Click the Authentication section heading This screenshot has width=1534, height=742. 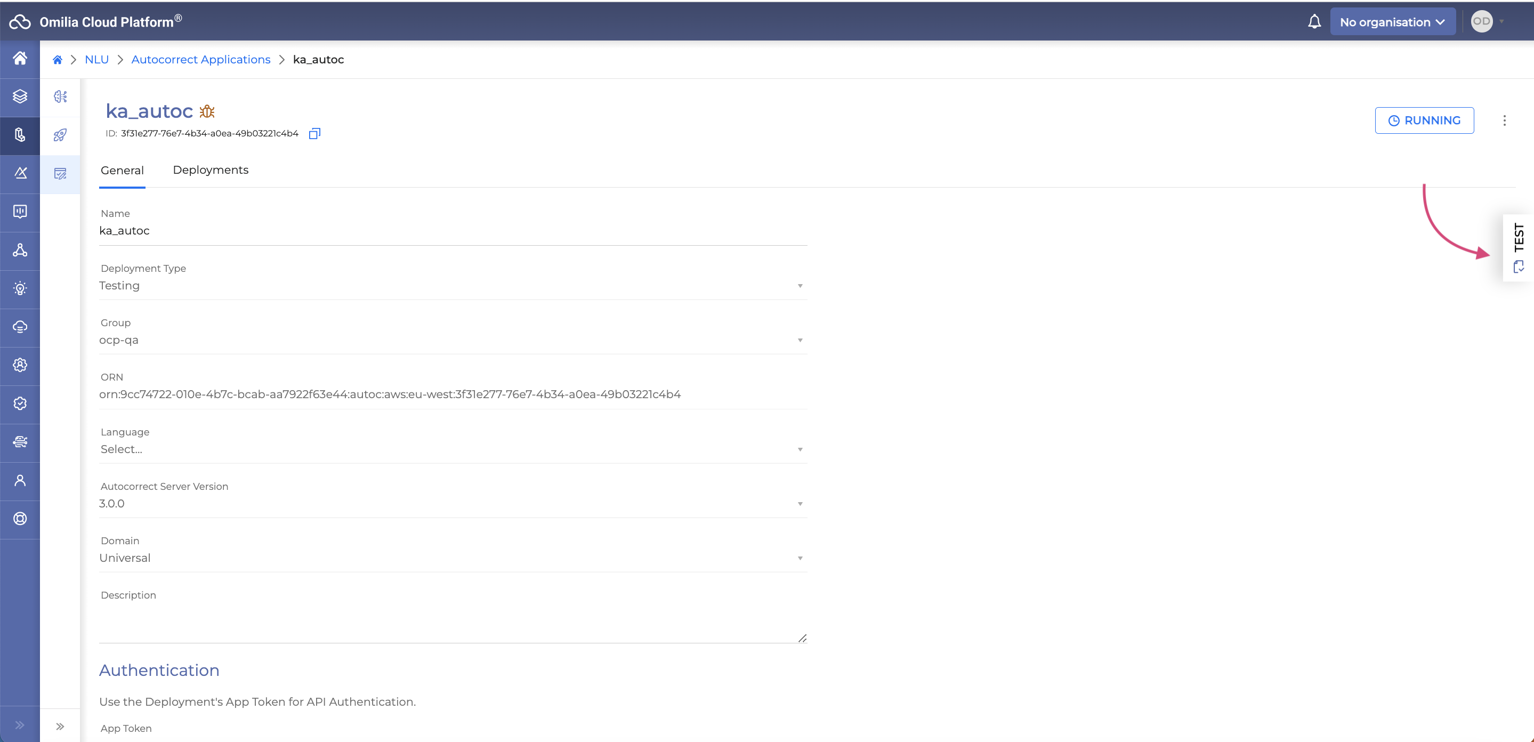pyautogui.click(x=159, y=670)
